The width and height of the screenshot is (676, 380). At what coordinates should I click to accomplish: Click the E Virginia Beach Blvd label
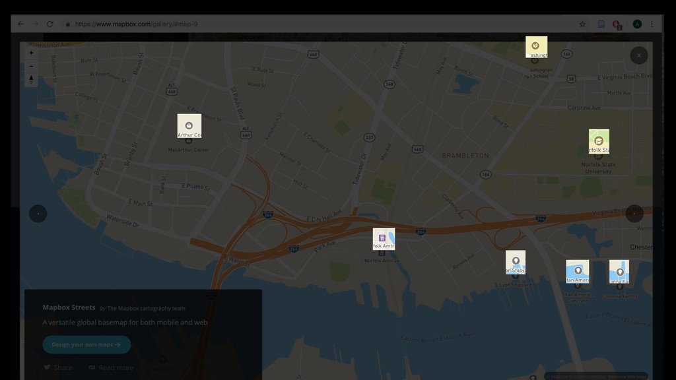[x=625, y=77]
